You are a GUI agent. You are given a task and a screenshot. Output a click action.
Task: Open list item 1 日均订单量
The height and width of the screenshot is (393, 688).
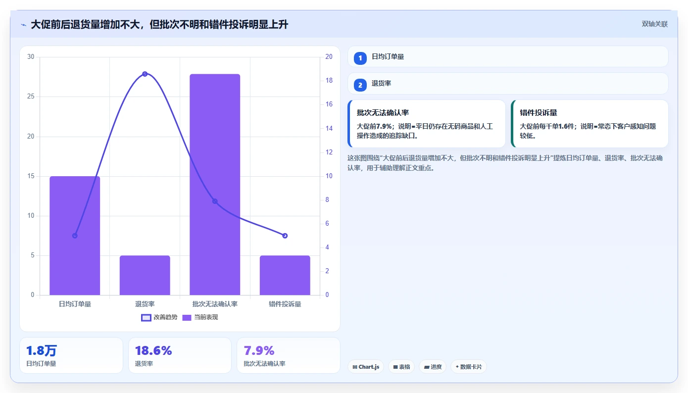click(x=508, y=57)
